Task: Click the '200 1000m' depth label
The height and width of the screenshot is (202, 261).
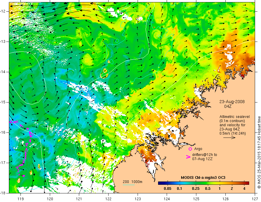Action: pos(133,182)
